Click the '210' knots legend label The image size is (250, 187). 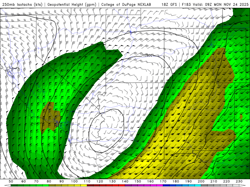click(x=214, y=181)
